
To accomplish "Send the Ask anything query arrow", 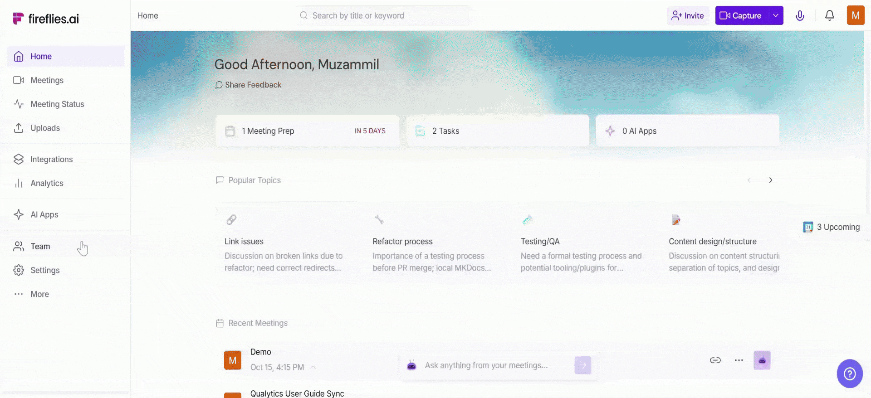I will click(x=583, y=365).
